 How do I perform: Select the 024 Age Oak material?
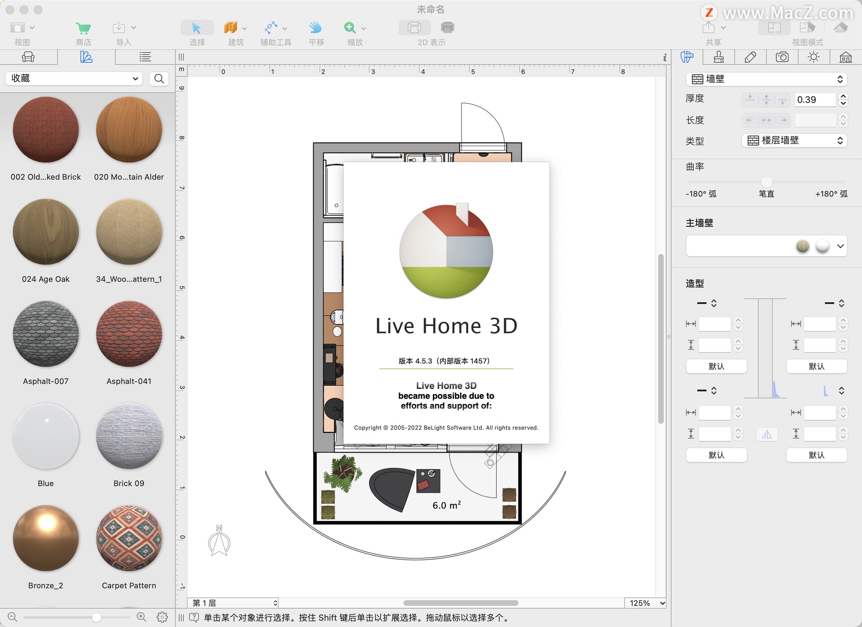(46, 232)
